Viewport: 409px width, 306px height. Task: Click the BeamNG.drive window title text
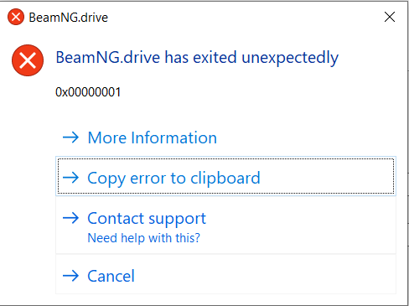[69, 18]
